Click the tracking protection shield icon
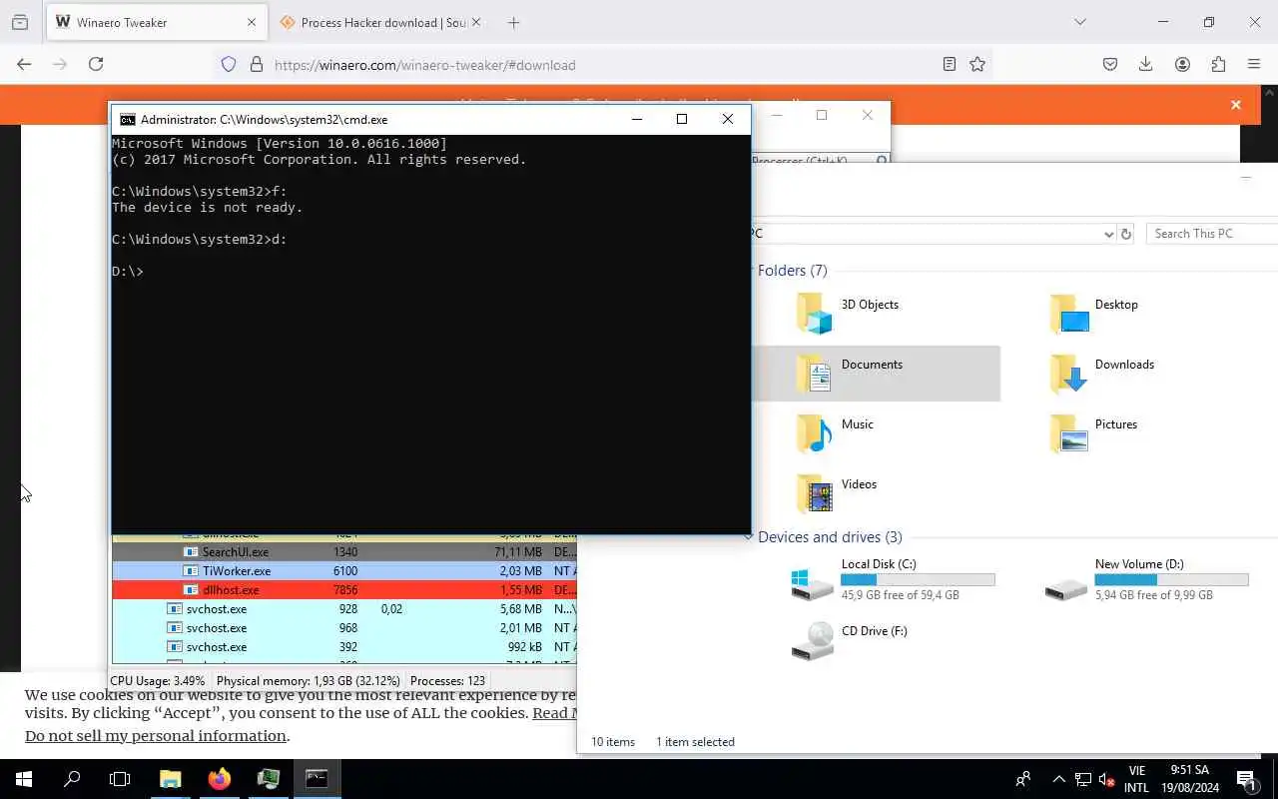 click(229, 64)
